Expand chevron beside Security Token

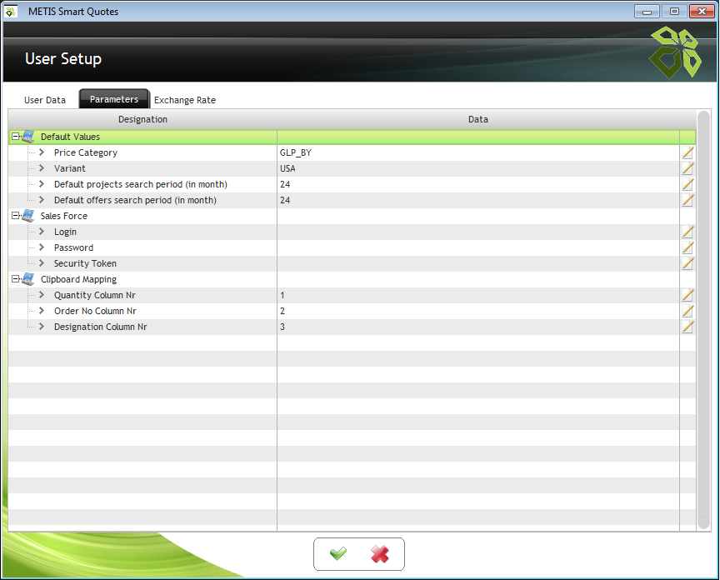point(42,263)
